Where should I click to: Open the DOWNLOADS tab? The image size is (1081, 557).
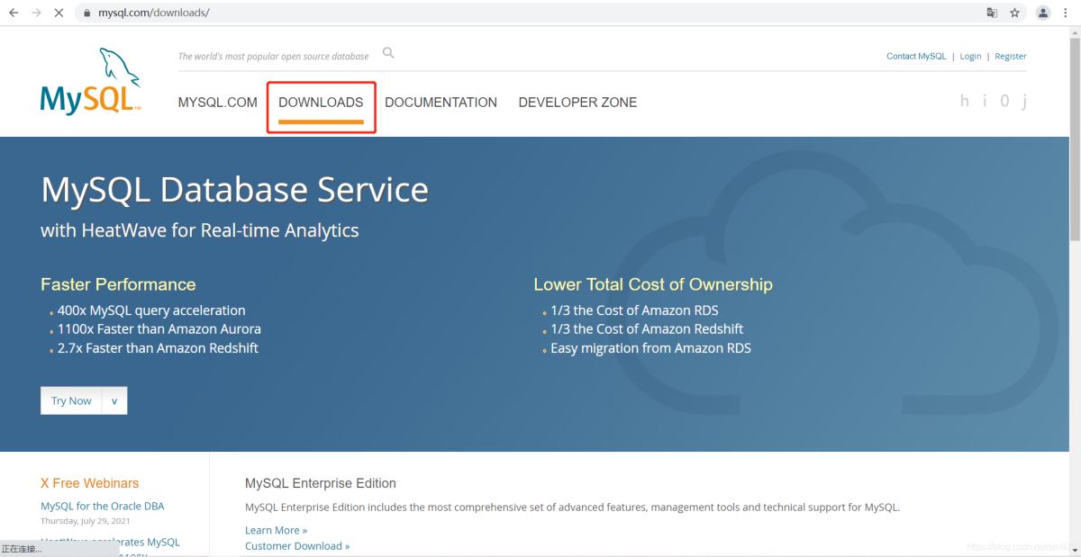pos(321,103)
